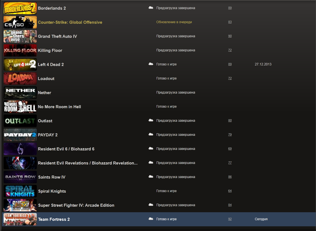This screenshot has width=316, height=231.
Task: Select No More Room in Hell entry
Action: point(59,107)
